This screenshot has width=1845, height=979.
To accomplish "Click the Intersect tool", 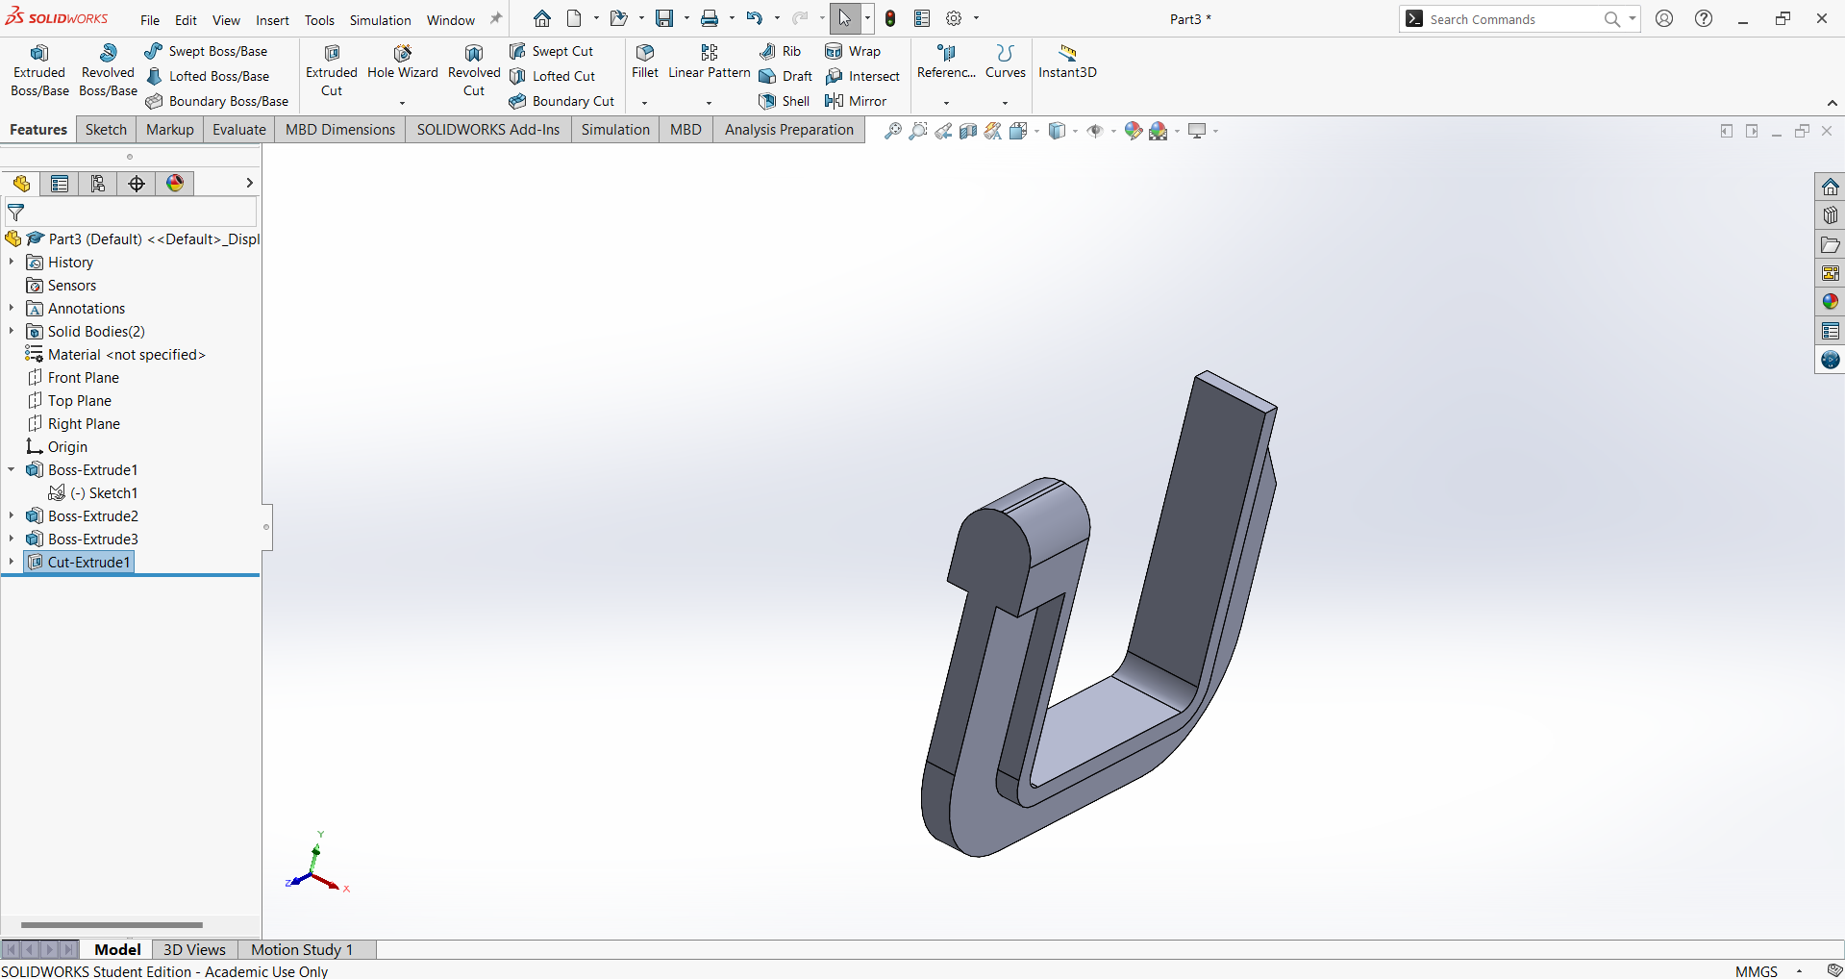I will (x=862, y=76).
